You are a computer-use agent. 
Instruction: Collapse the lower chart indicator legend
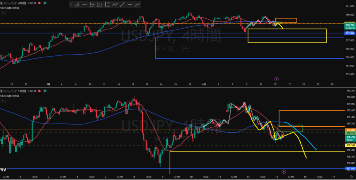[x=3, y=101]
